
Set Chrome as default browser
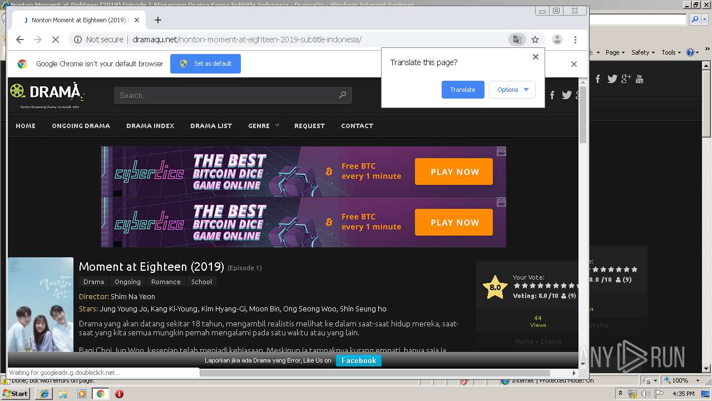[205, 63]
